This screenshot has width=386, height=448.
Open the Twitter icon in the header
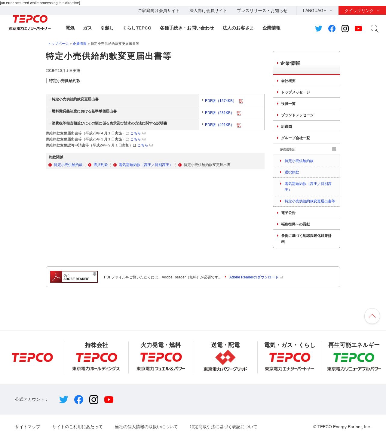coord(319,29)
